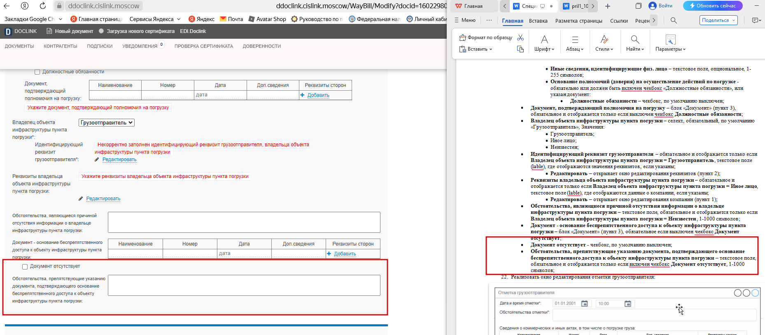This screenshot has width=765, height=335.
Task: Click the Загрузка нового сертификата gear icon
Action: click(x=101, y=31)
